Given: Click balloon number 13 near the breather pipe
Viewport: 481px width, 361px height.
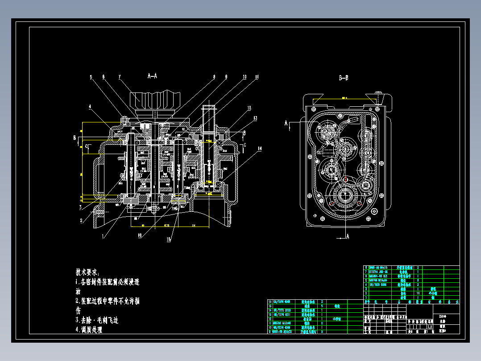Looking at the screenshot, I should 255,118.
